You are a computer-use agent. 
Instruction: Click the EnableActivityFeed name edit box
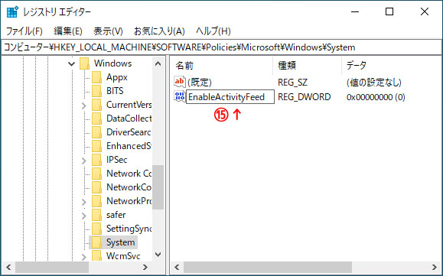click(x=230, y=97)
